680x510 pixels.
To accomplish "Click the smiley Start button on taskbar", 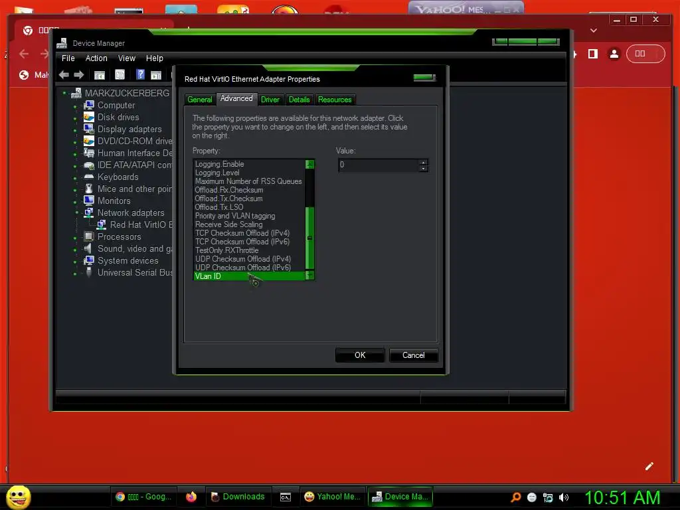I will tap(18, 497).
